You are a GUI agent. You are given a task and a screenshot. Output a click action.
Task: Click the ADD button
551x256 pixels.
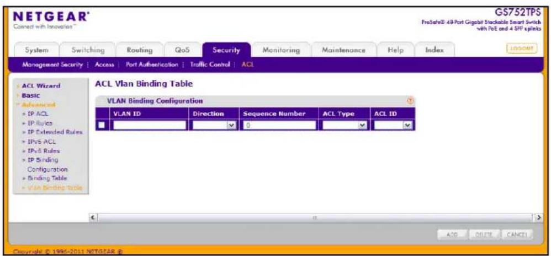(x=452, y=235)
